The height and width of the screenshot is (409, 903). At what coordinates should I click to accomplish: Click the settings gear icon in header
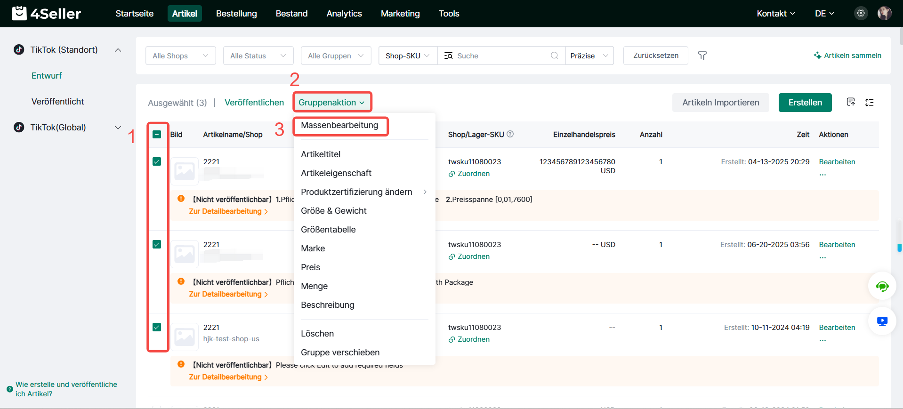(861, 13)
